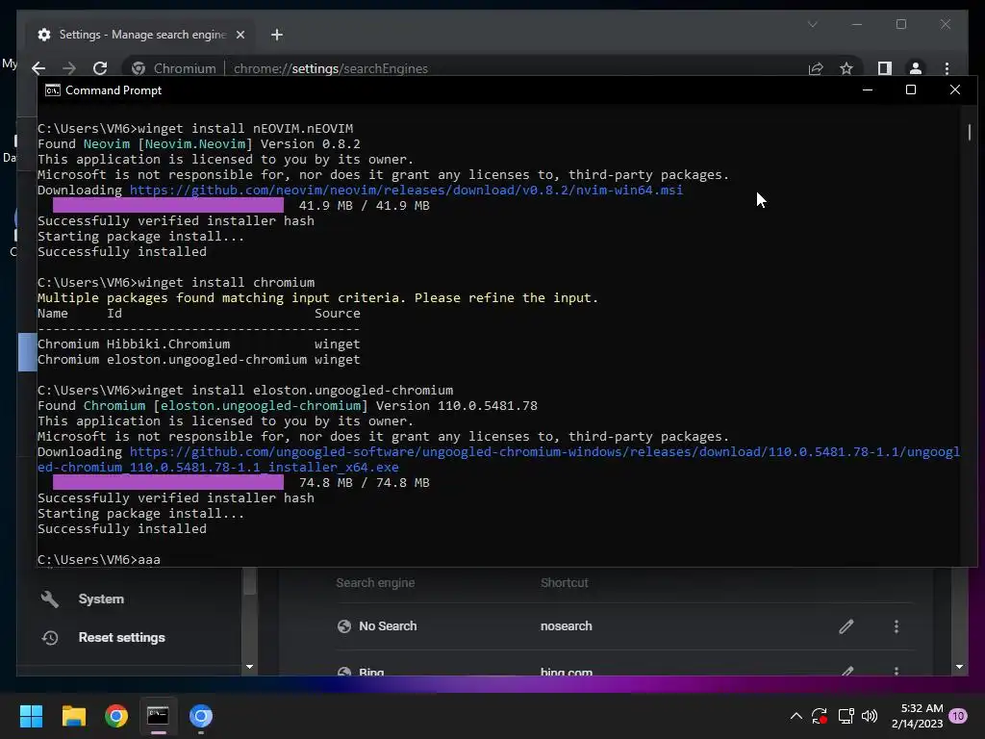Show hidden system tray icons
985x739 pixels.
(796, 716)
